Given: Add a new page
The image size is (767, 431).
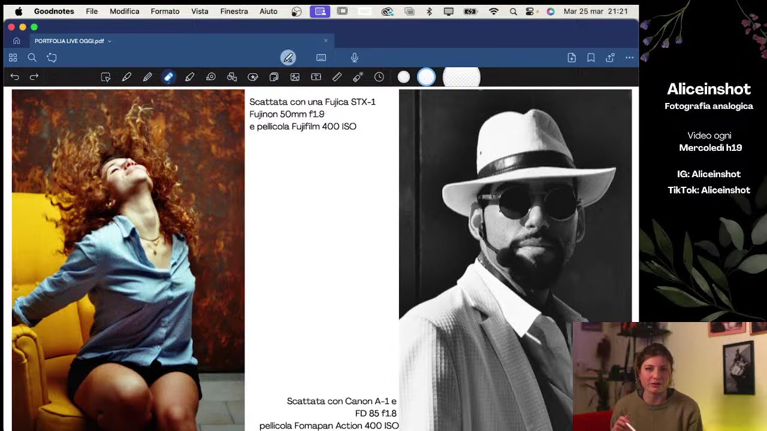Looking at the screenshot, I should pyautogui.click(x=572, y=57).
